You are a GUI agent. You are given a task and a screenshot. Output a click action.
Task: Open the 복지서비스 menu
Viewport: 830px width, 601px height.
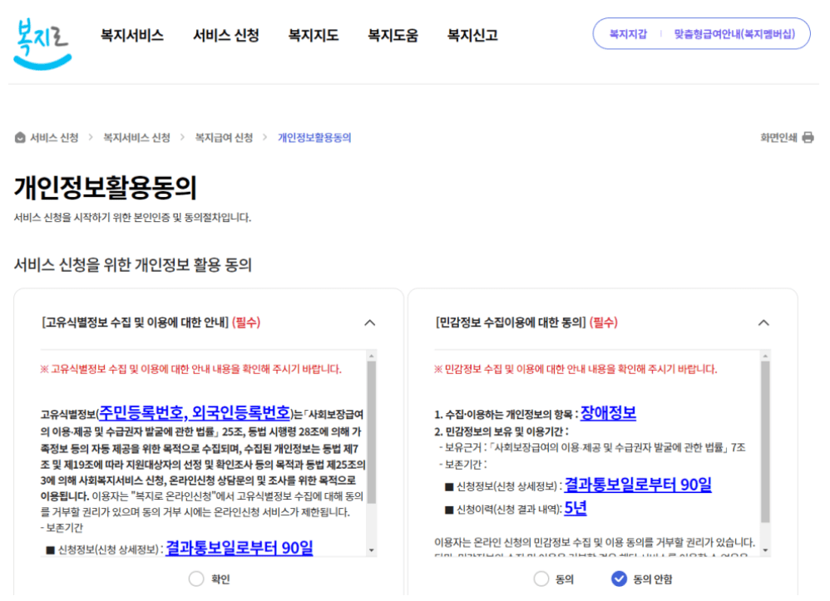133,36
